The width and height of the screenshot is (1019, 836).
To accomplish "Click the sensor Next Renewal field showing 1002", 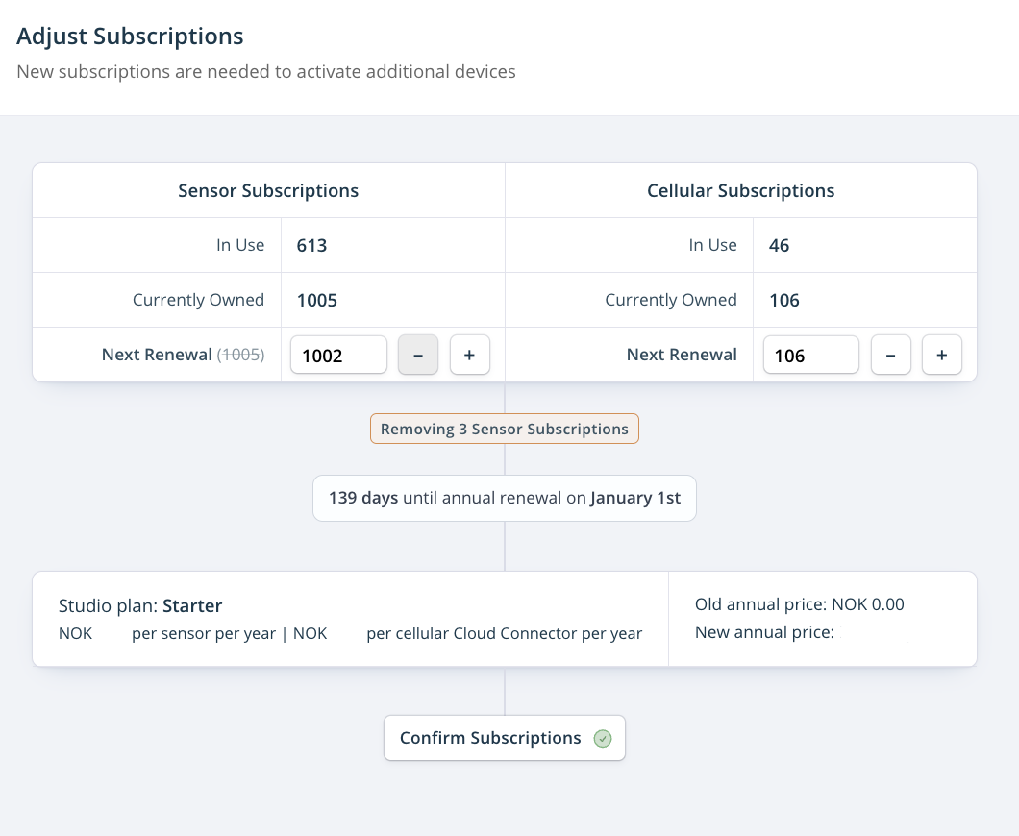I will click(x=338, y=355).
